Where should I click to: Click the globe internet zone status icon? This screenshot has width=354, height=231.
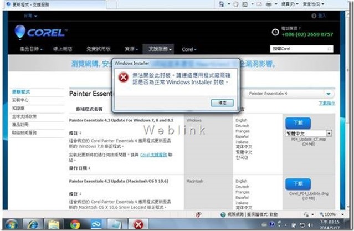(x=223, y=214)
